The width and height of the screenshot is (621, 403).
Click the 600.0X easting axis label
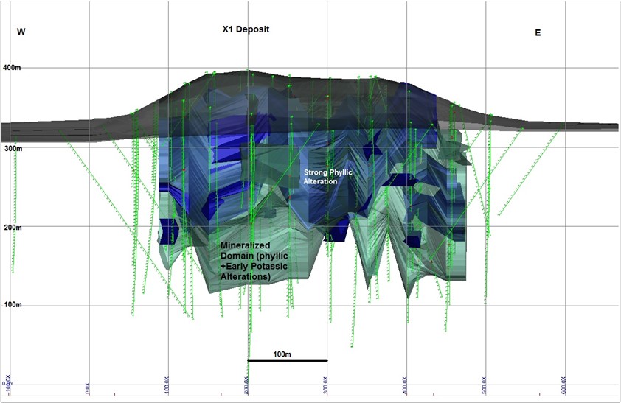[x=563, y=385]
